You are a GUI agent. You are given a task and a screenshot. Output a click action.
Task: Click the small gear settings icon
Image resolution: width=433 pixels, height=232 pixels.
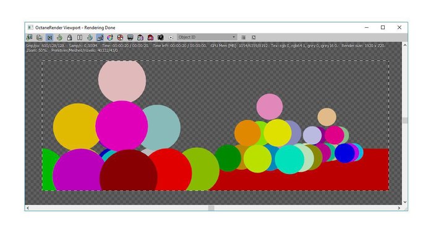pyautogui.click(x=171, y=37)
